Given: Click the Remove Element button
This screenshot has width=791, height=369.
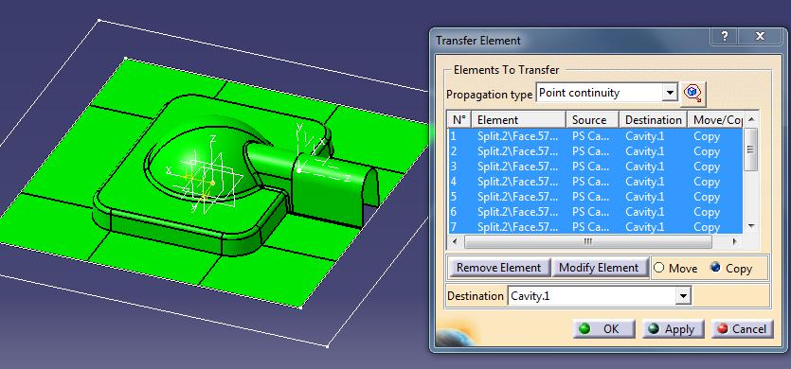Looking at the screenshot, I should [499, 268].
